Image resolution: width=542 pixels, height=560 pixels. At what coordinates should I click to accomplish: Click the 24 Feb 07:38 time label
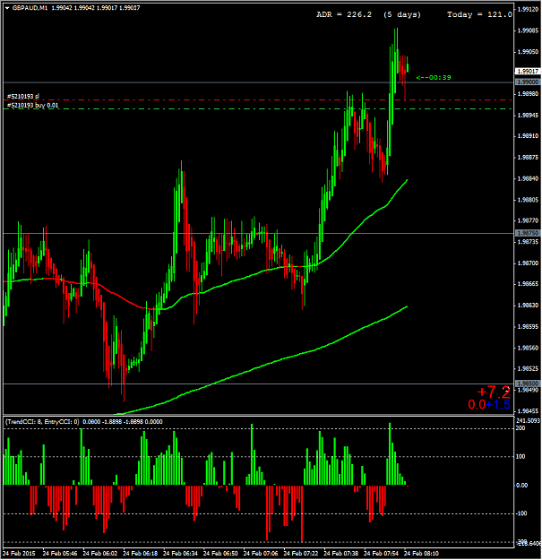pyautogui.click(x=341, y=554)
